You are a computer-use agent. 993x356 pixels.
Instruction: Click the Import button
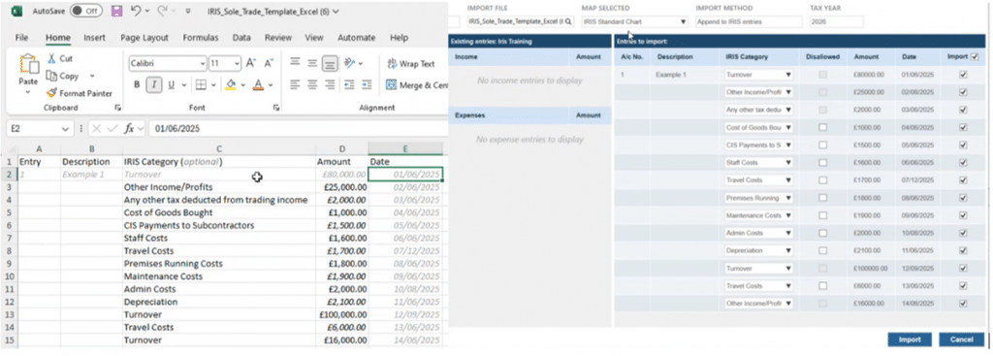(910, 340)
